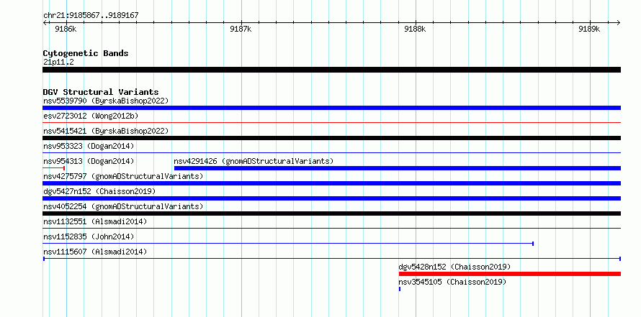This screenshot has height=317, width=641.
Task: Click the right arrowhead of the ruler
Action: (x=619, y=23)
